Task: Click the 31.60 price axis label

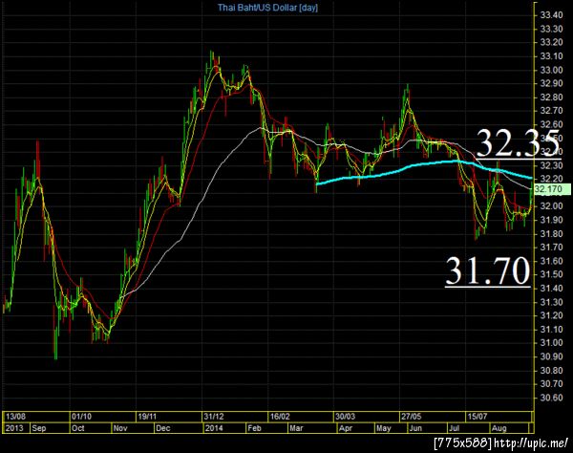Action: (551, 261)
